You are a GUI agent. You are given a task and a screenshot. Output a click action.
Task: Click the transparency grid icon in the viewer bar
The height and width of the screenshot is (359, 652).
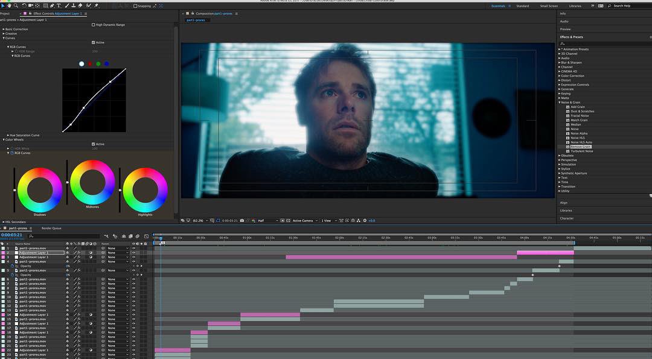[x=288, y=221]
